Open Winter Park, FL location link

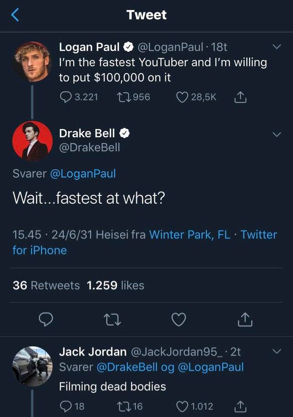pos(190,234)
